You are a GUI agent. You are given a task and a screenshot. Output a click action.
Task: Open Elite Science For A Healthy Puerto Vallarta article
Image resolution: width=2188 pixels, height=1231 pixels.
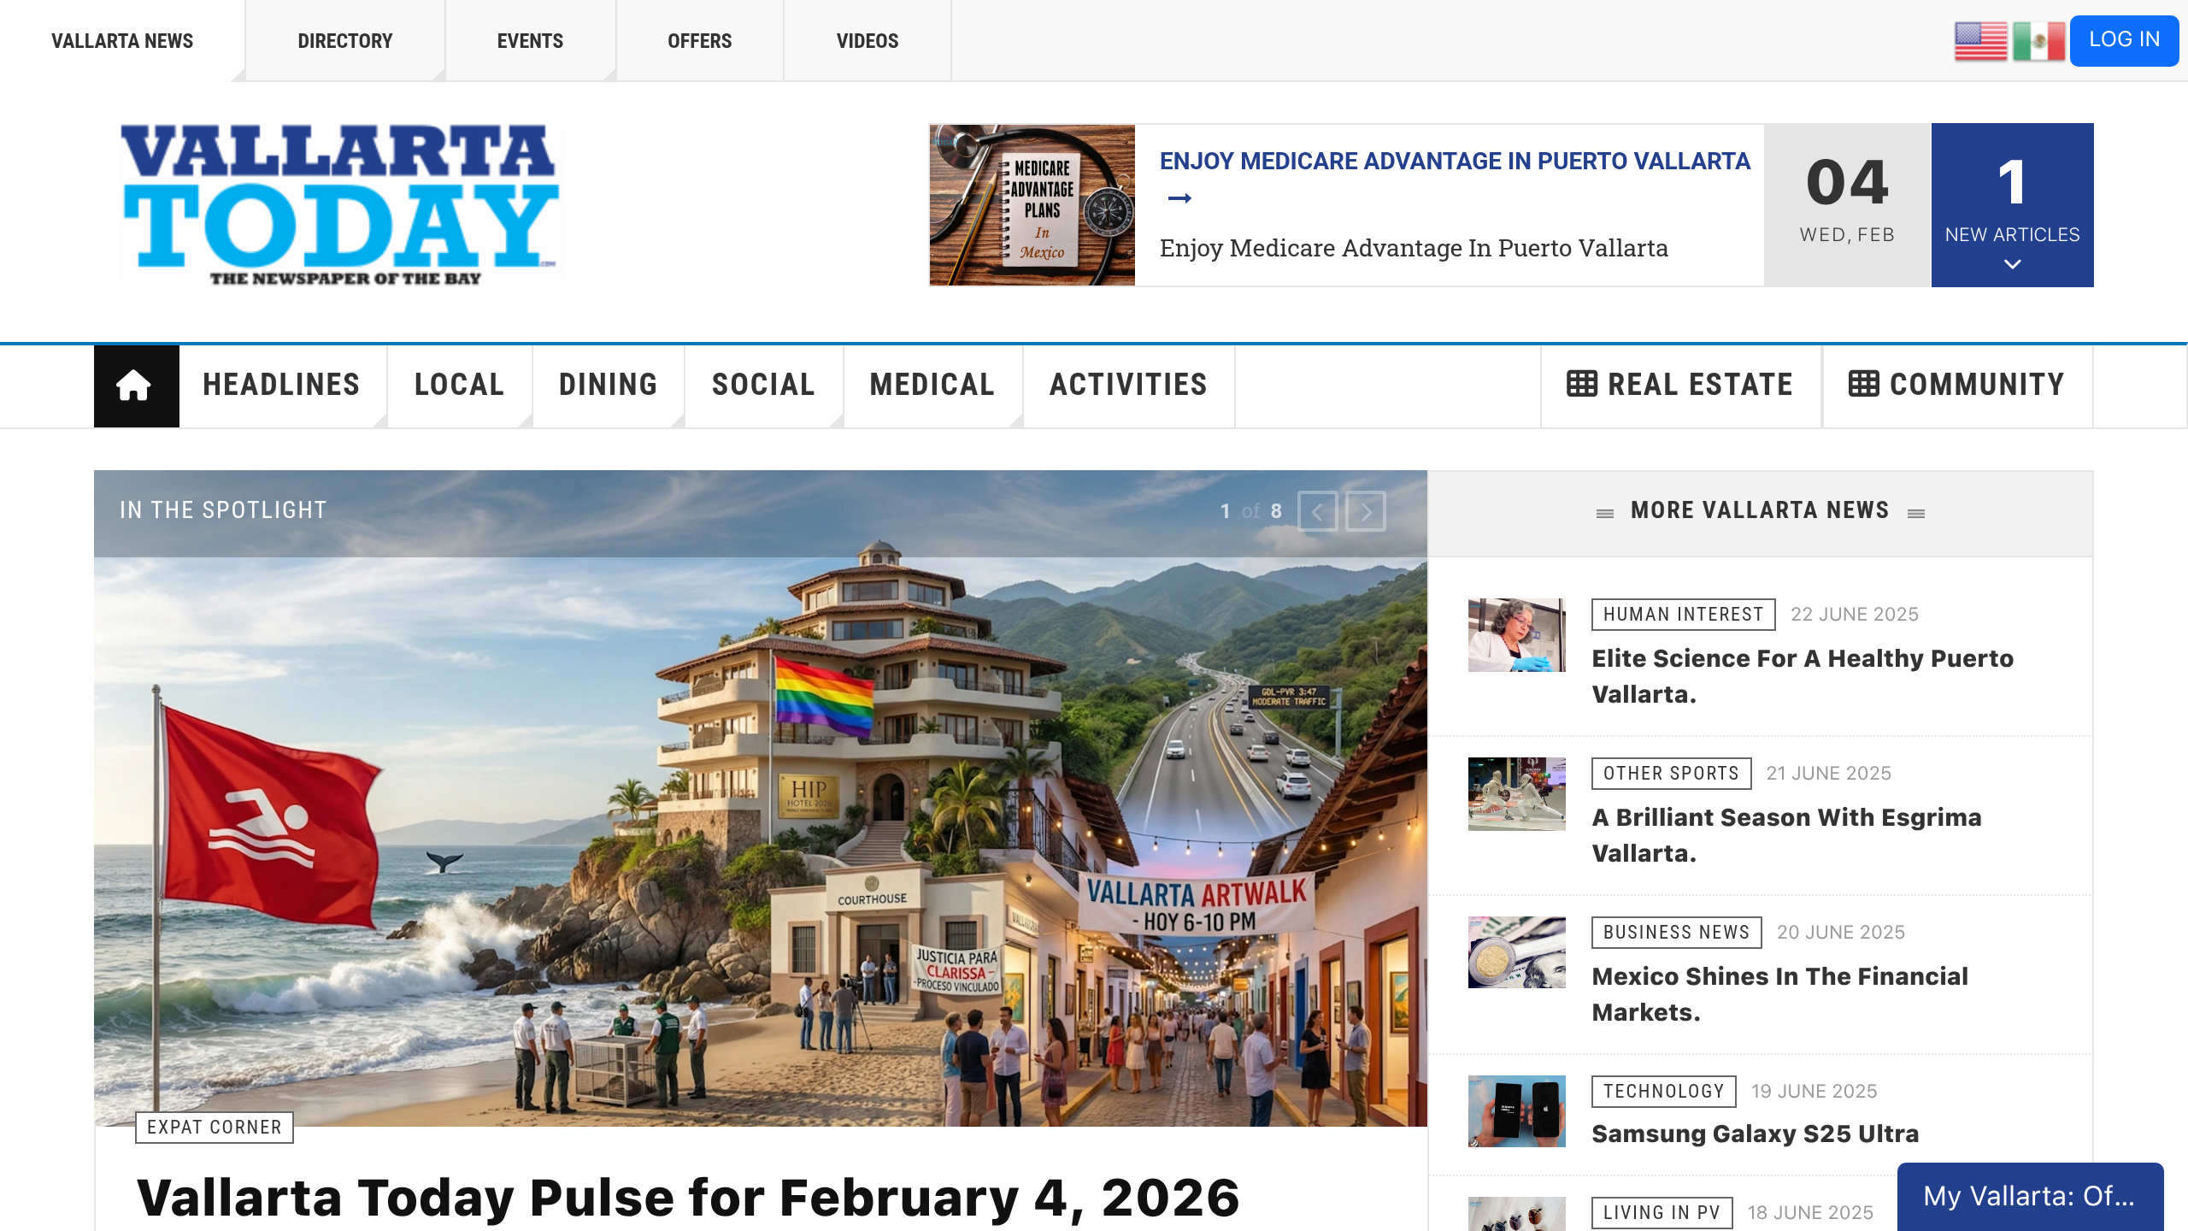[x=1803, y=676]
